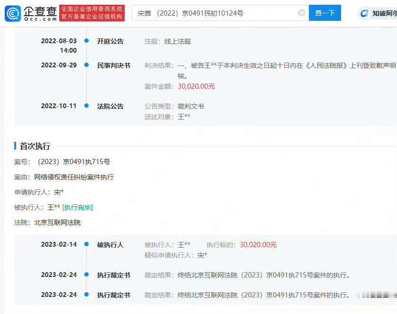Select the 2022-09-29 timeline dot
397x314 pixels.
tap(87, 65)
